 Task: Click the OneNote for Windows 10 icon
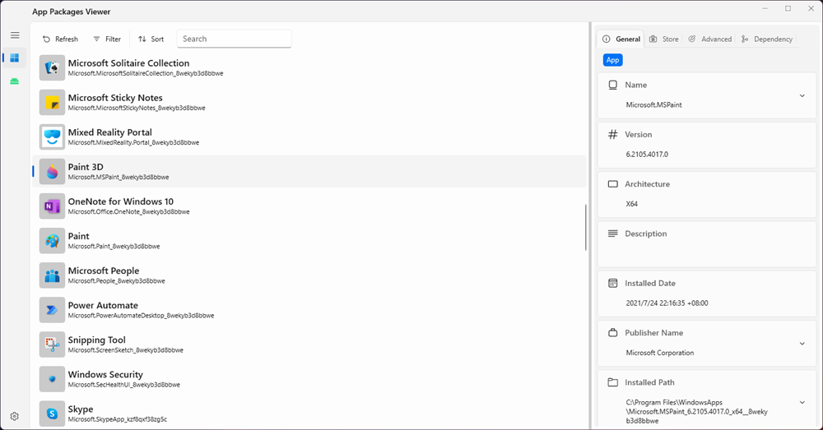tap(52, 206)
